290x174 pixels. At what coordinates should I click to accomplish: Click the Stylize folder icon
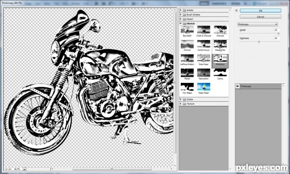[x=184, y=99]
